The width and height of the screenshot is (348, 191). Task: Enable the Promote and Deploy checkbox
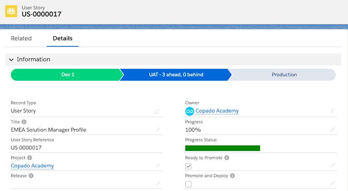pyautogui.click(x=189, y=184)
